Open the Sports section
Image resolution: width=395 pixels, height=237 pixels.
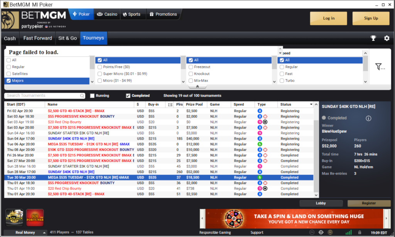pos(132,14)
